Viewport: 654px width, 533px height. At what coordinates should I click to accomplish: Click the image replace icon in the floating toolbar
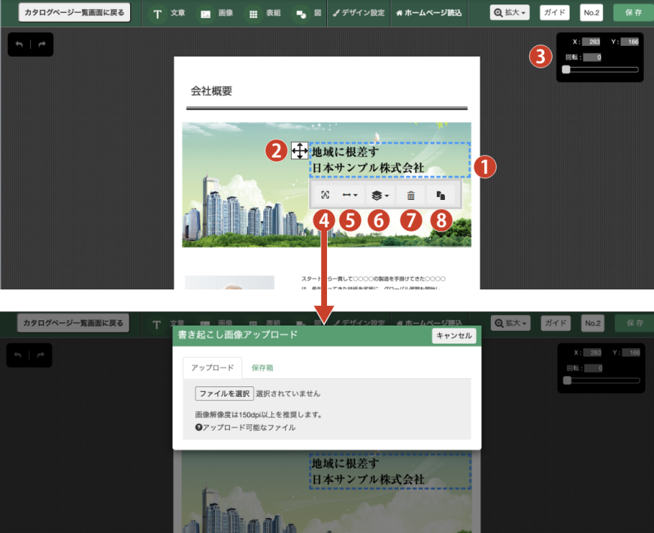pyautogui.click(x=325, y=195)
